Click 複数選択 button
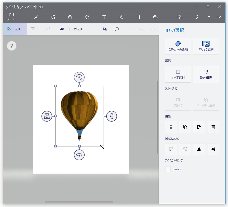 (206, 74)
